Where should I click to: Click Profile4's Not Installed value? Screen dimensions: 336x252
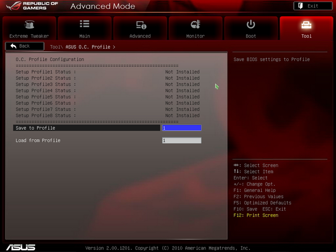[182, 90]
